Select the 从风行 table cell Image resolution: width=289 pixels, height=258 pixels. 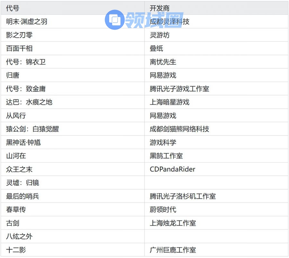pyautogui.click(x=16, y=116)
